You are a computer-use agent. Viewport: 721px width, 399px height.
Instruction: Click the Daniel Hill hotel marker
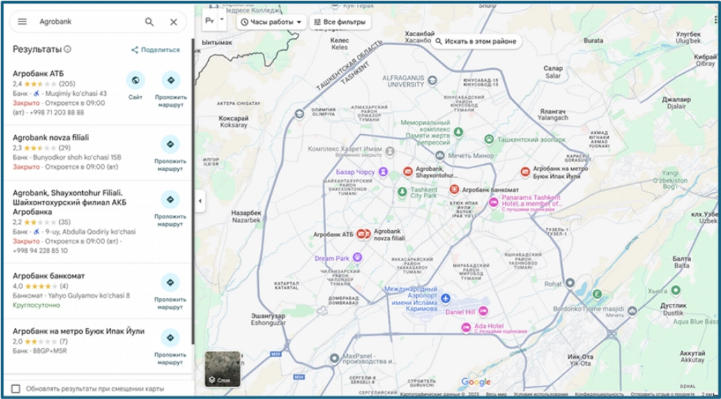(483, 311)
